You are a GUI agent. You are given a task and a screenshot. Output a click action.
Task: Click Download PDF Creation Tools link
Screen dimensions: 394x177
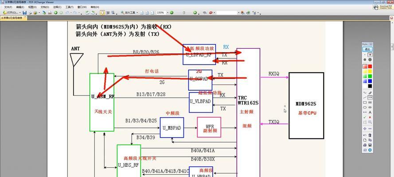382,7
